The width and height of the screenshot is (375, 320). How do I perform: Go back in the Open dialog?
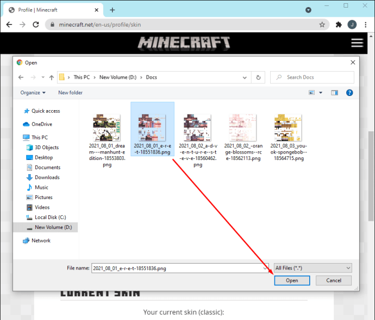(21, 78)
